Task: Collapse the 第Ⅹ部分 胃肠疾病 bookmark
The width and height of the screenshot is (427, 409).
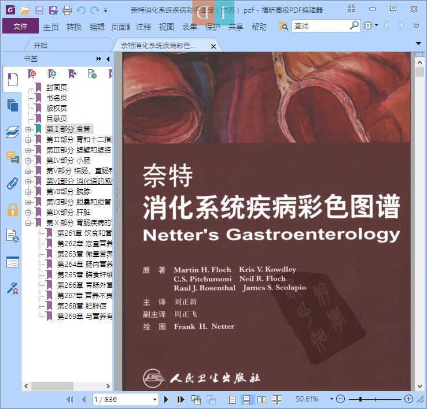Action: pyautogui.click(x=28, y=223)
